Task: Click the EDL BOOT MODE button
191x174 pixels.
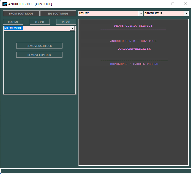Action: 58,13
